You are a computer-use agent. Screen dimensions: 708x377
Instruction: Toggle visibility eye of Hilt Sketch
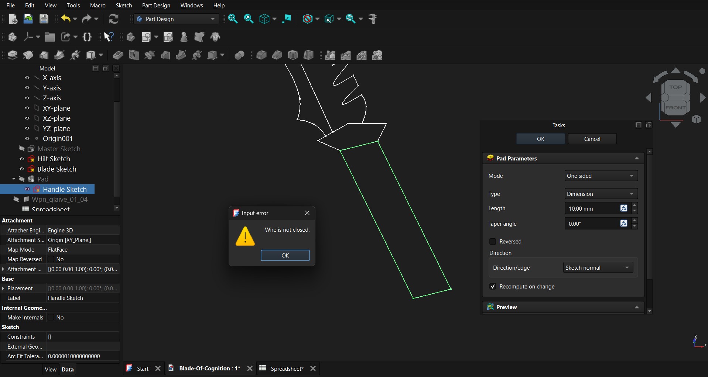click(22, 159)
